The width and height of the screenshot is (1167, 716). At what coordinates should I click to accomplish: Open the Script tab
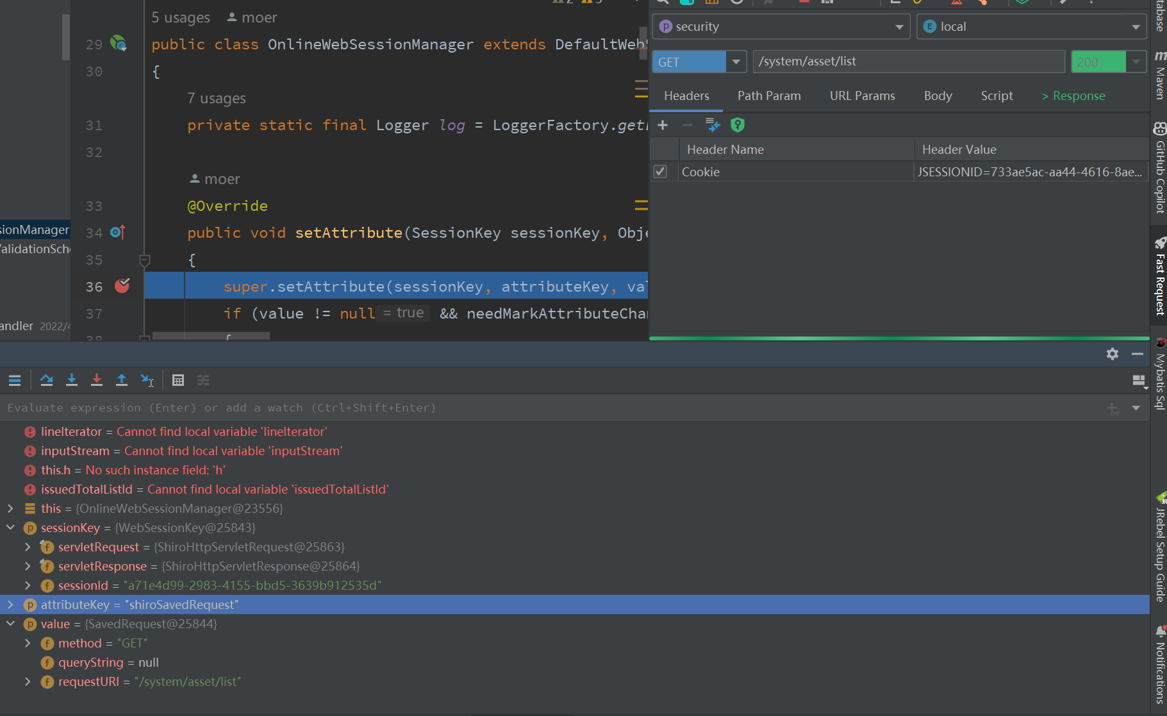pyautogui.click(x=997, y=96)
